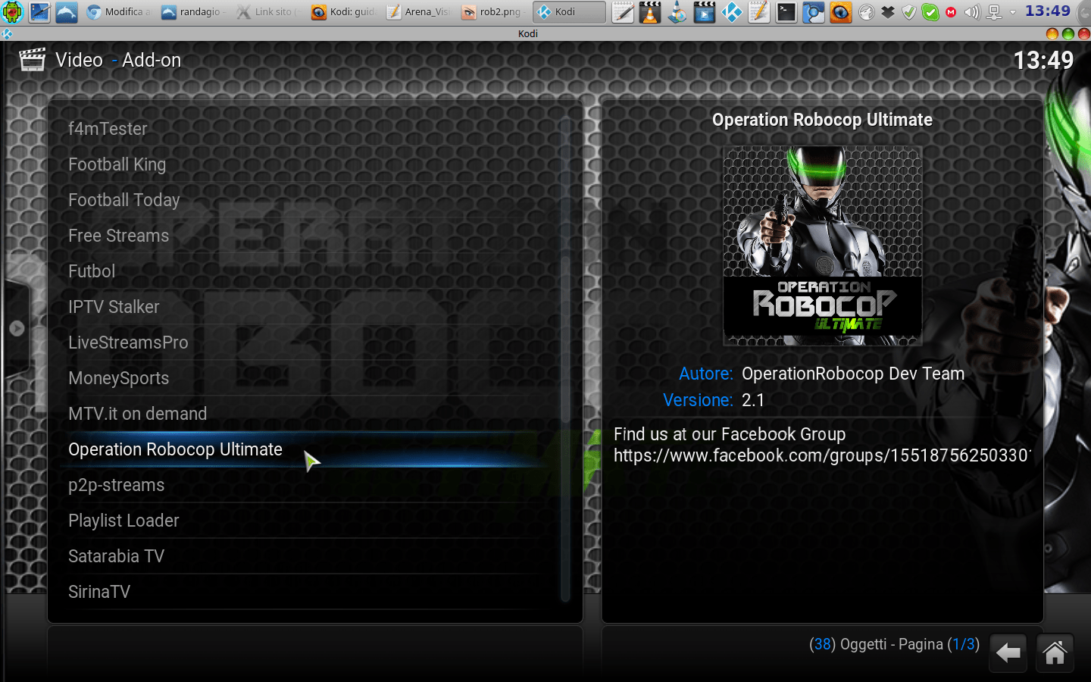Expand the system tray hidden icons arrow

1013,12
